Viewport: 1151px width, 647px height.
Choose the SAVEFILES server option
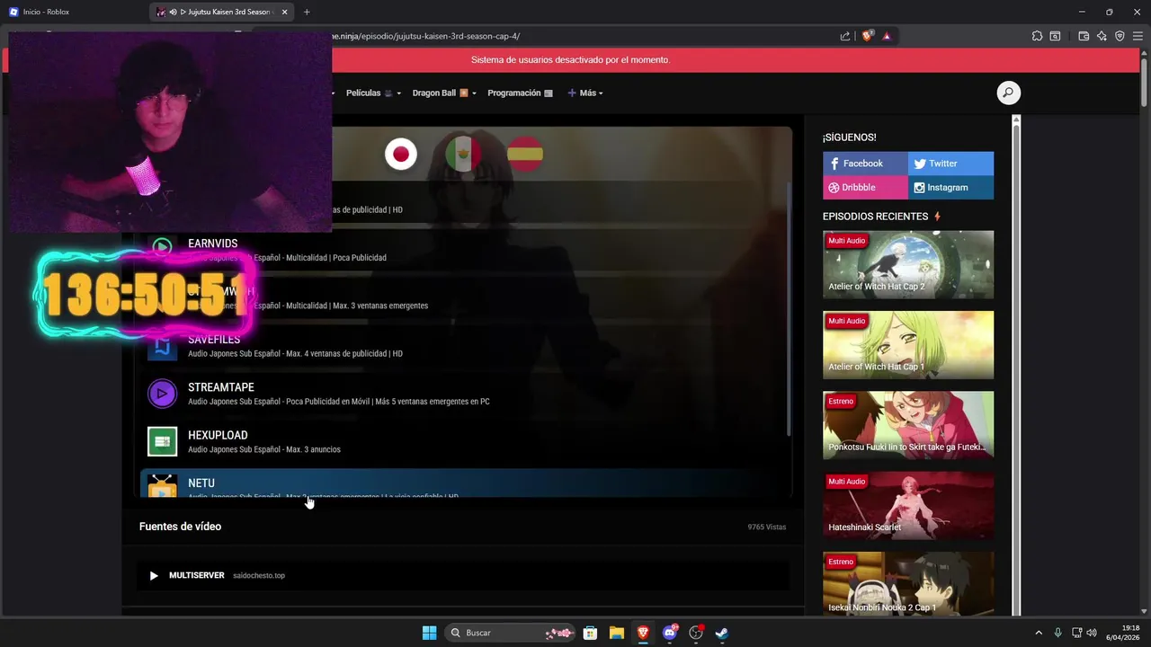click(x=463, y=345)
